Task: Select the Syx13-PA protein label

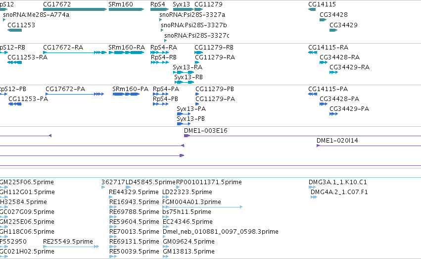Action: (191, 109)
